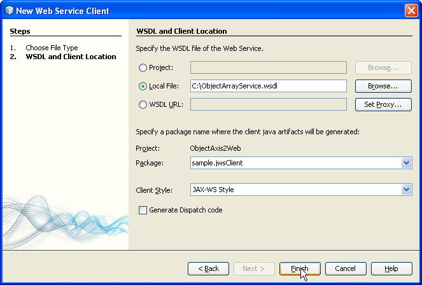
Task: Select the WSDL and Client Location step
Action: coord(71,57)
